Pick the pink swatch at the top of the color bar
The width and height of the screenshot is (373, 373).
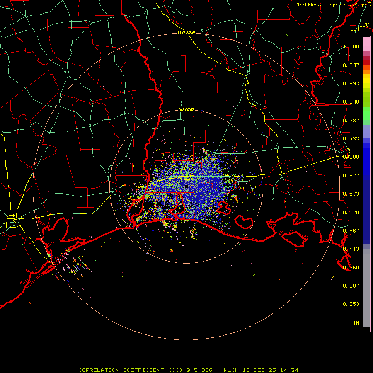[366, 44]
